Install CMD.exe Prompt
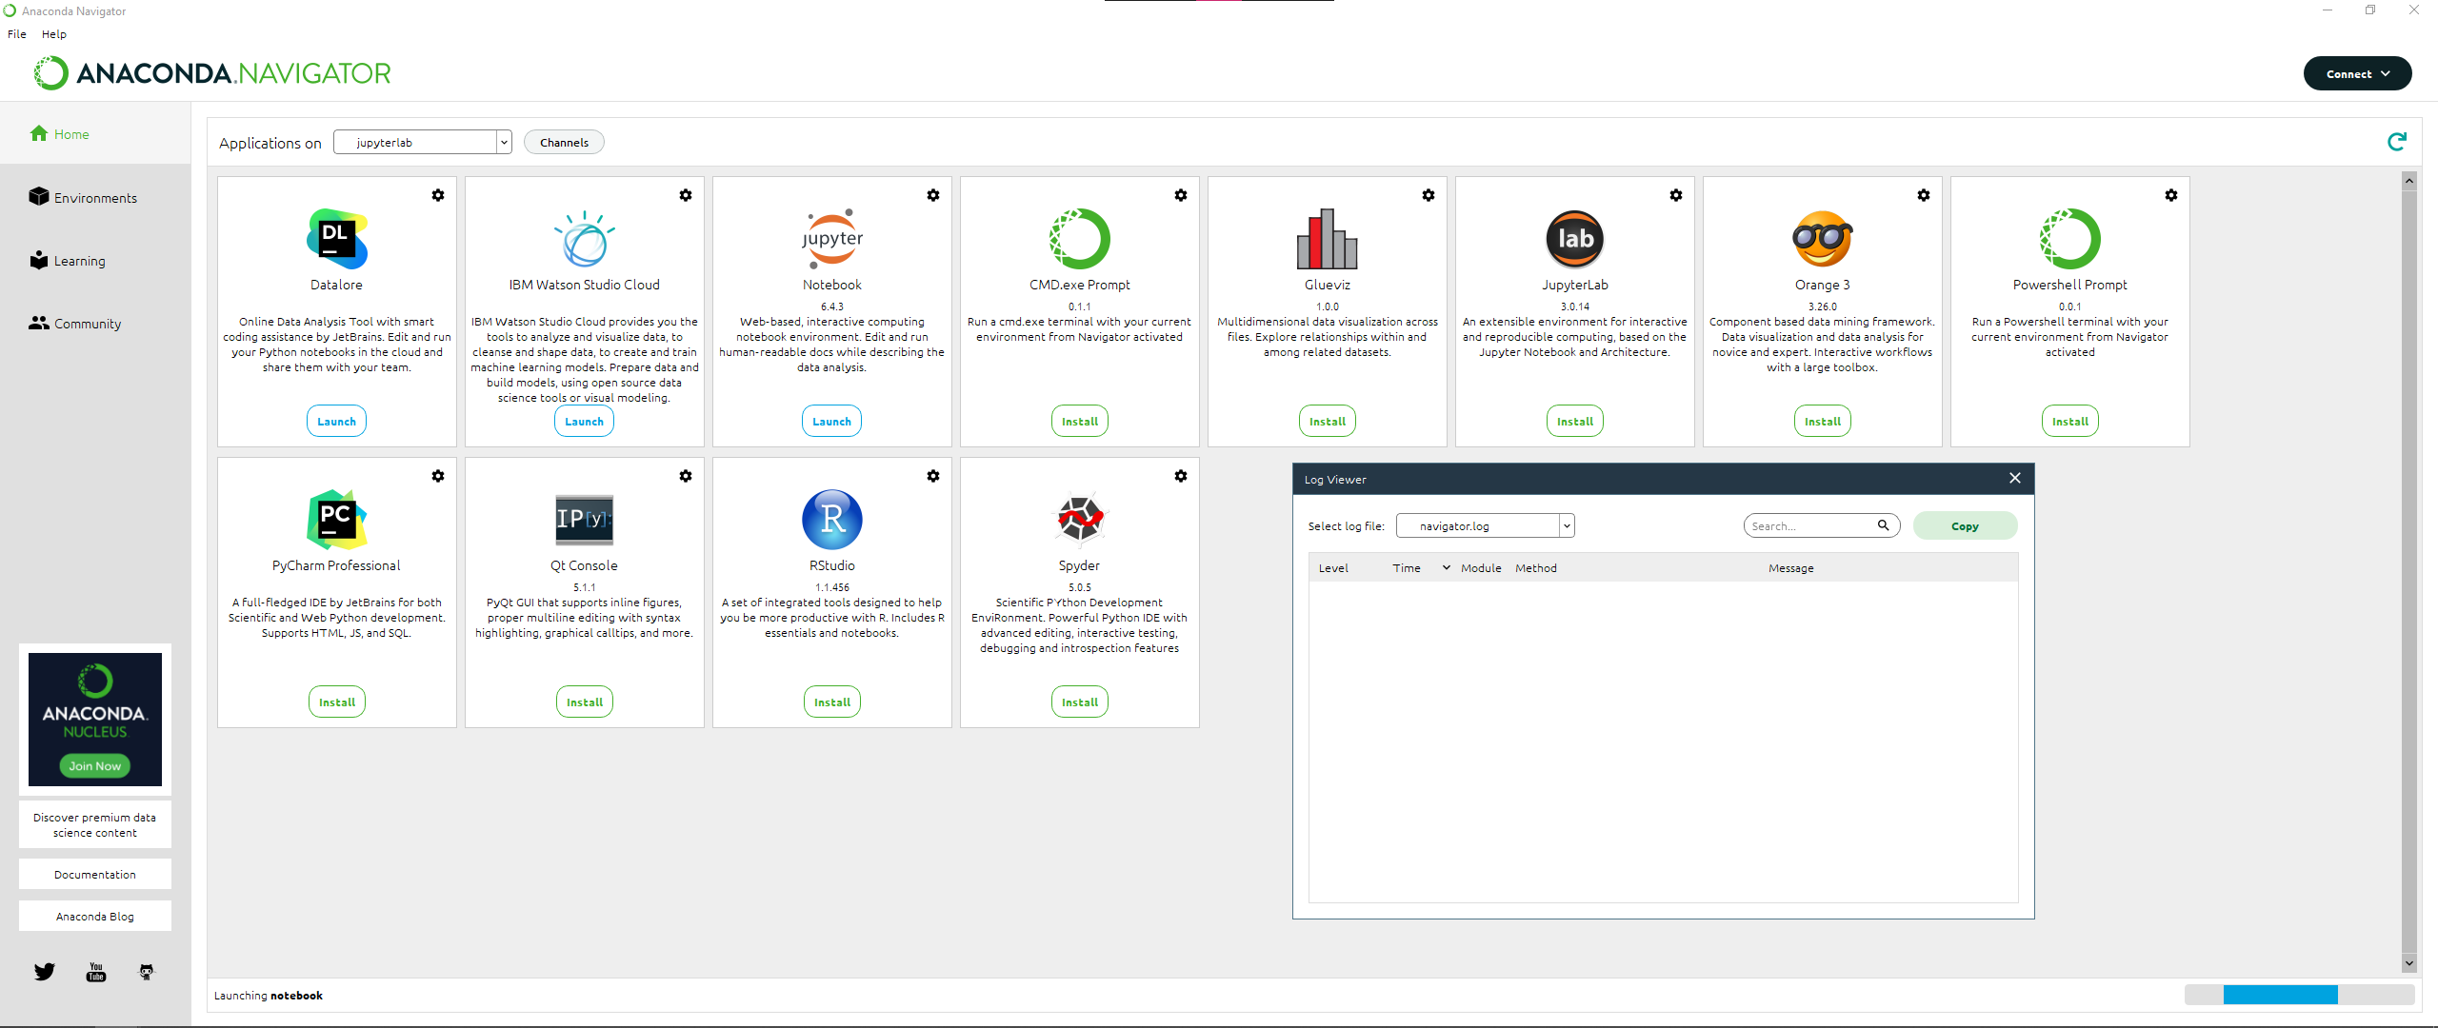 [x=1080, y=422]
